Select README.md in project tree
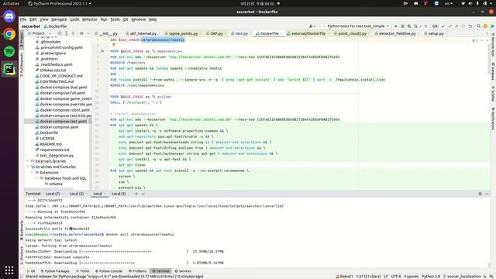 [50, 144]
